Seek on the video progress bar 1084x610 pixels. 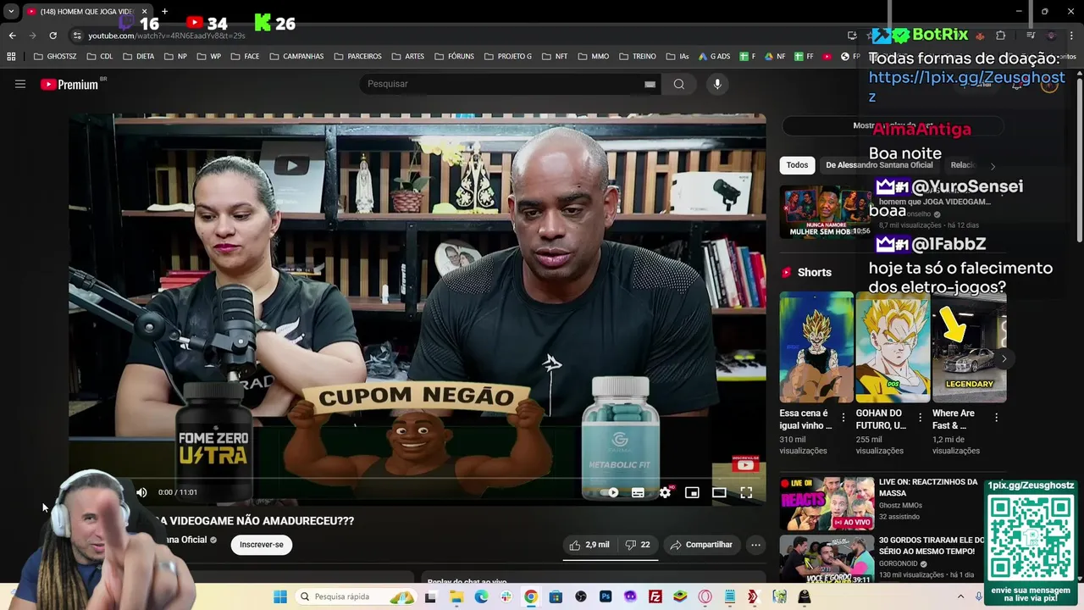417,479
